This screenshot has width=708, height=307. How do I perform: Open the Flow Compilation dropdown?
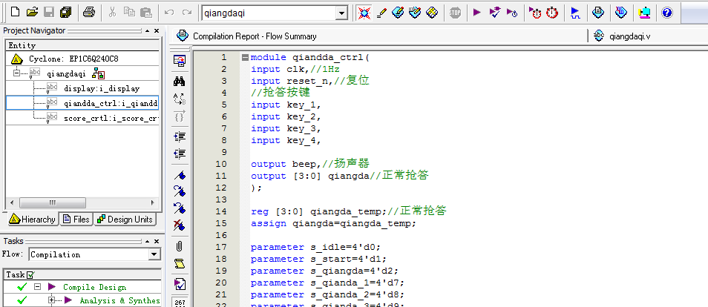pos(154,254)
